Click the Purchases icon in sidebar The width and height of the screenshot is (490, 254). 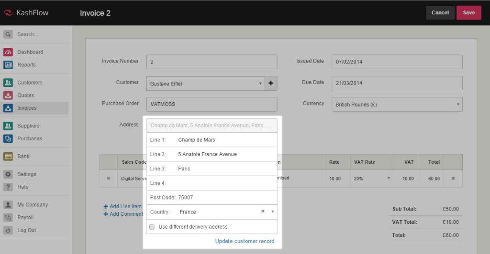click(8, 138)
